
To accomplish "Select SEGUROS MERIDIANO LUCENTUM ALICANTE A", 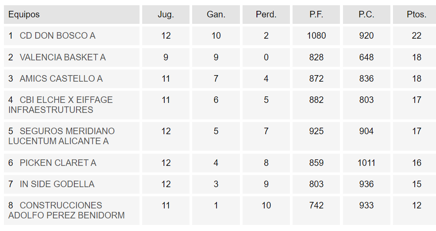I will [x=62, y=136].
